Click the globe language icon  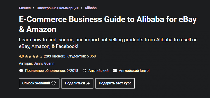click(84, 71)
